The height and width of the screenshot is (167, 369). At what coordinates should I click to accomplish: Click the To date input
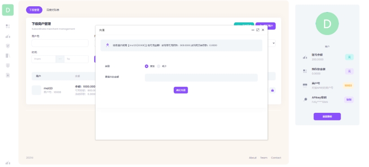coord(76,59)
